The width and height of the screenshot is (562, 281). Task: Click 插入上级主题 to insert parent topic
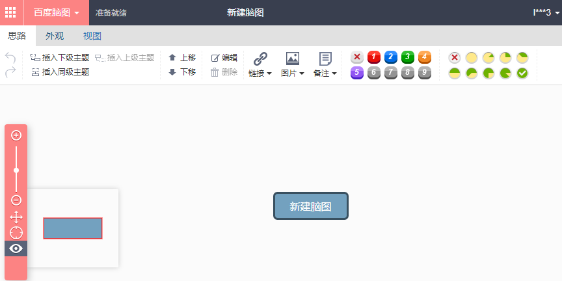(x=125, y=57)
